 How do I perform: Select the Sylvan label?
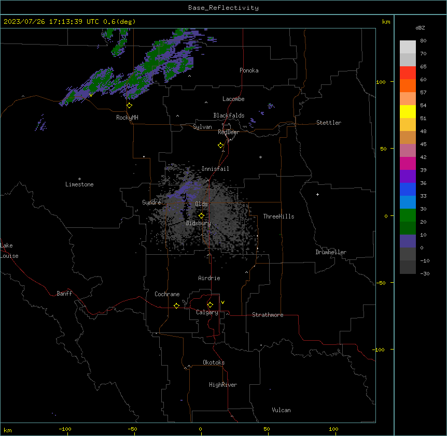pos(202,127)
